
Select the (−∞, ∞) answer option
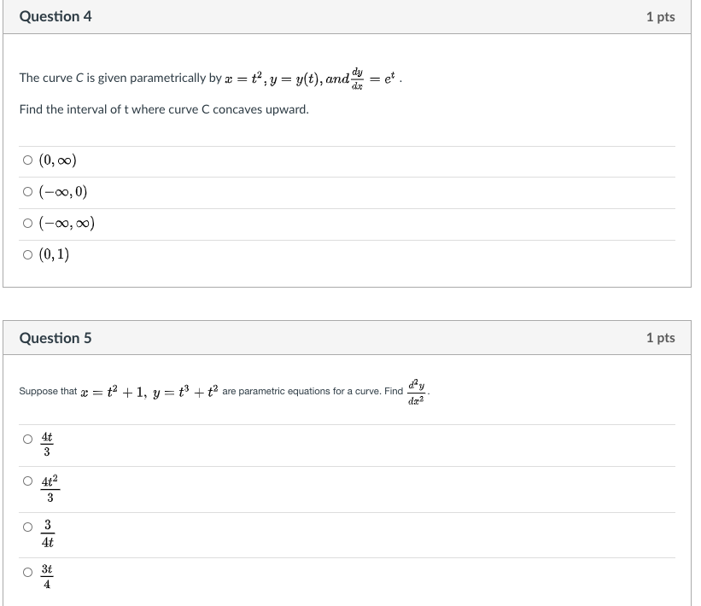pos(26,224)
